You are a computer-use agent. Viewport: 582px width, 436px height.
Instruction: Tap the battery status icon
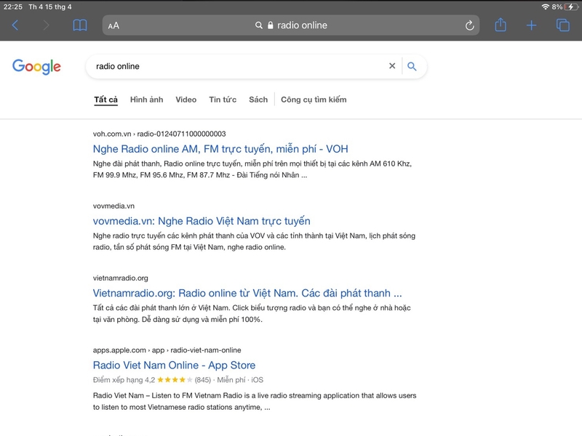(x=570, y=7)
